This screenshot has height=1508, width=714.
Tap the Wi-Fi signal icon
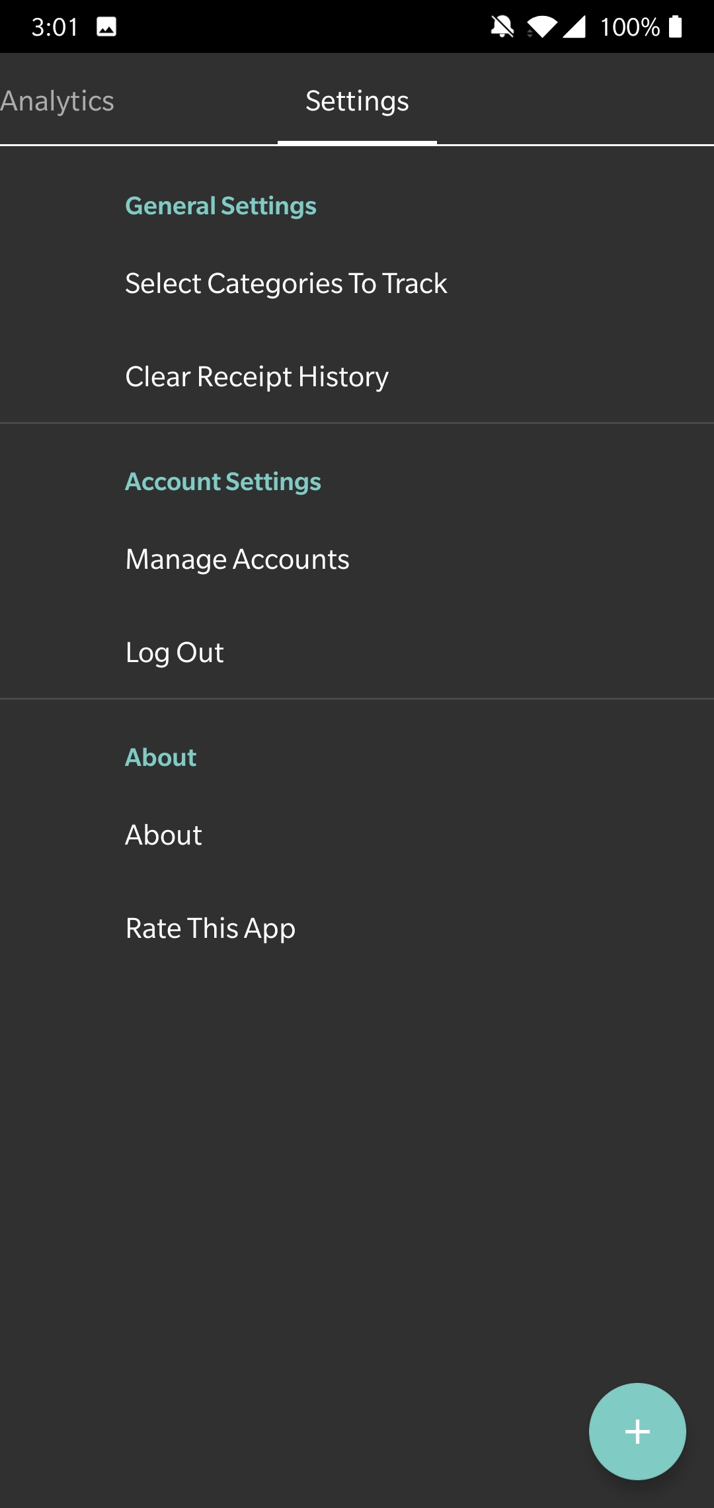[541, 26]
